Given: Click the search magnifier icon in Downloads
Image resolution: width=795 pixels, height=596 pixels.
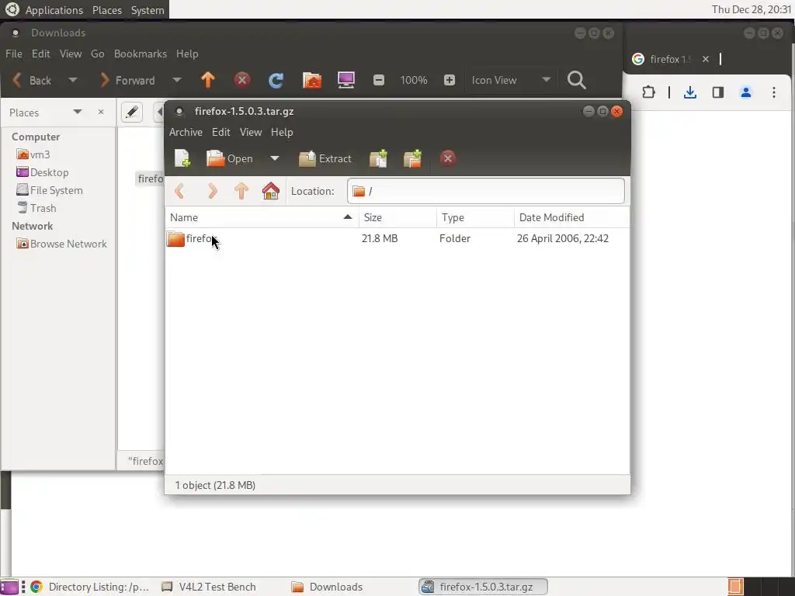Looking at the screenshot, I should point(577,80).
